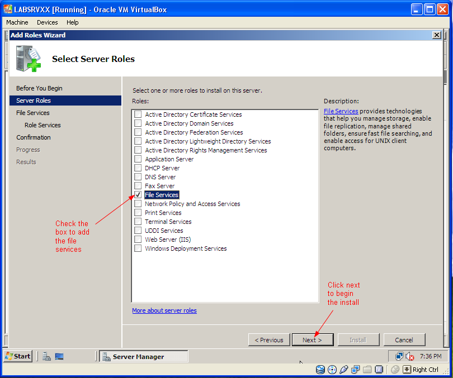
Task: Click the keyboard capture host key arrow icon
Action: point(407,370)
